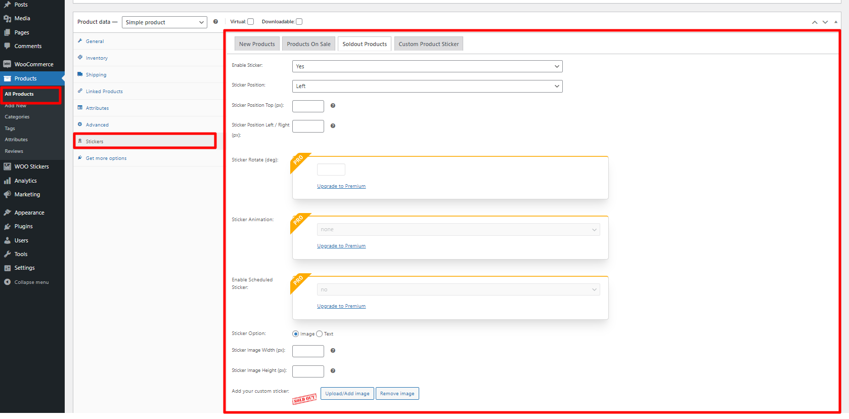Switch to Soldout Products tab
Viewport: 849px width, 419px height.
click(x=365, y=44)
